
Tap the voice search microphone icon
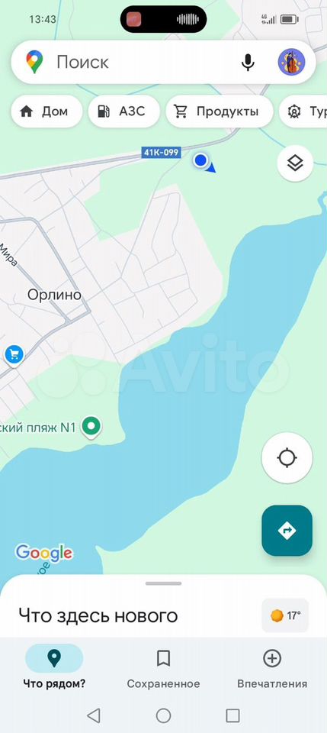pyautogui.click(x=248, y=62)
